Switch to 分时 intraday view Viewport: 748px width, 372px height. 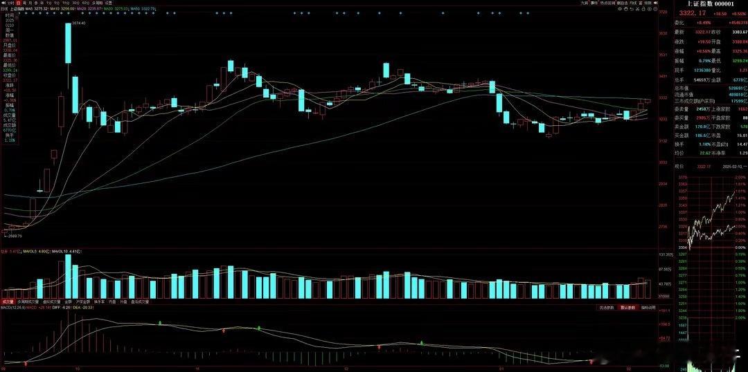pyautogui.click(x=10, y=2)
